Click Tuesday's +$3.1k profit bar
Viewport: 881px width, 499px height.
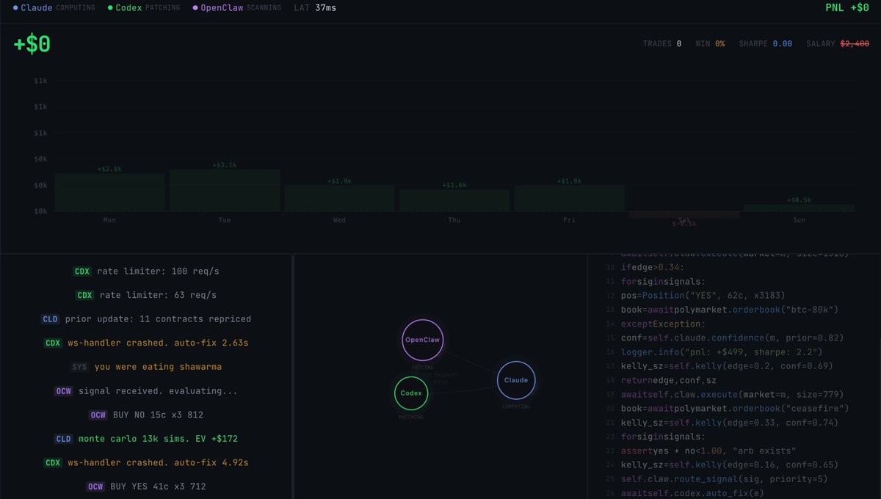(224, 191)
